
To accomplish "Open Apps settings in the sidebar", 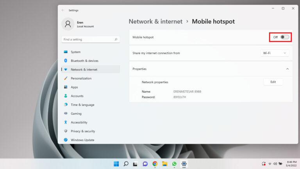I will [91, 87].
